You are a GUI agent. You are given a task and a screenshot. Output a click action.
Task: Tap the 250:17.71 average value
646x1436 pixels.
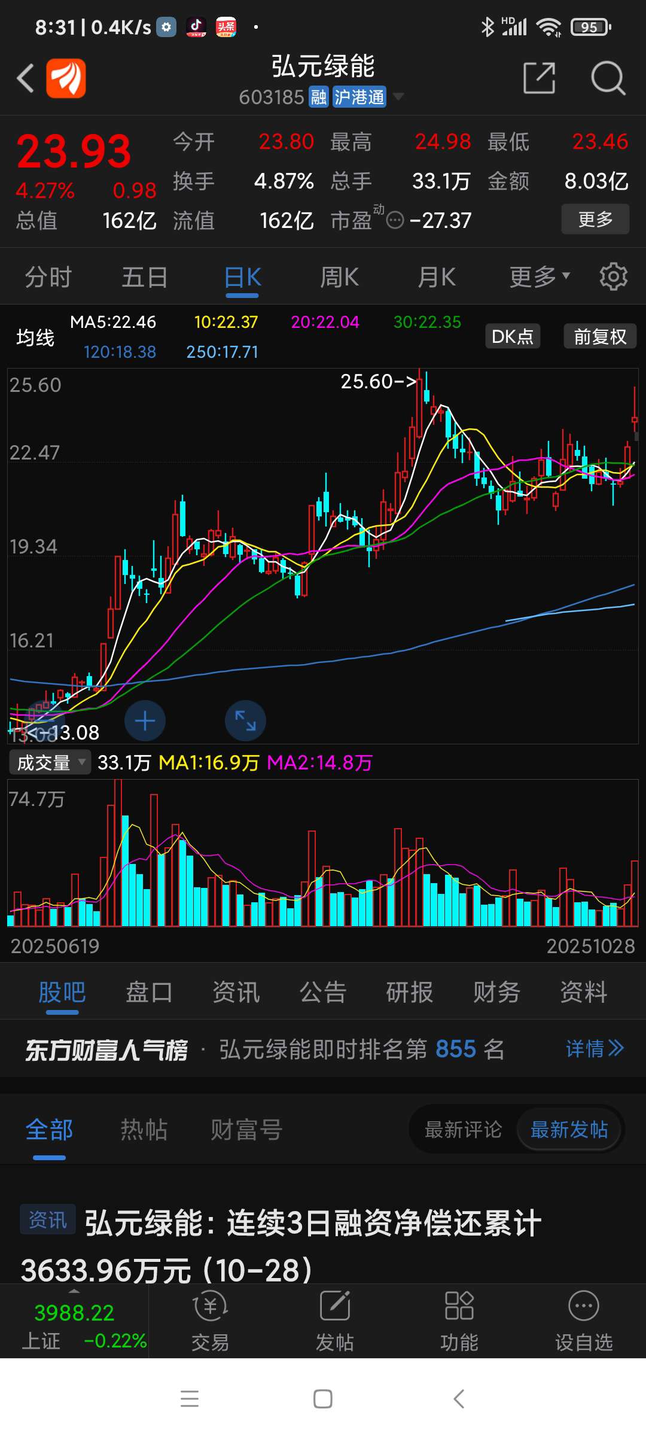coord(223,352)
